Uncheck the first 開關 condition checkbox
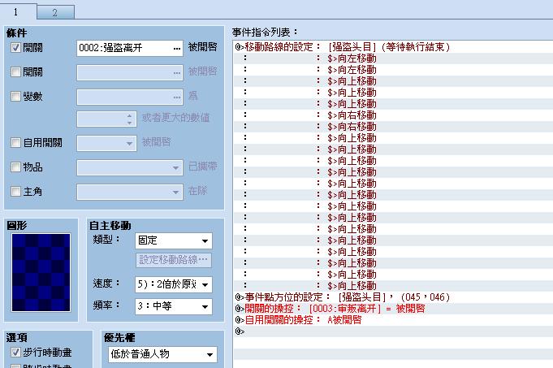The width and height of the screenshot is (553, 368). tap(15, 47)
